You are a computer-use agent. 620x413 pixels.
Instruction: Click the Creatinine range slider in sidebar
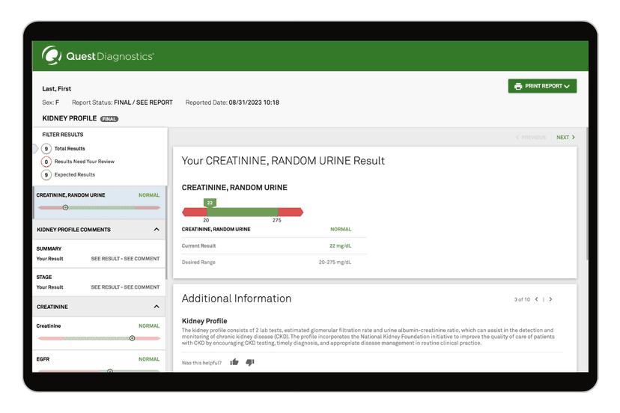98,338
